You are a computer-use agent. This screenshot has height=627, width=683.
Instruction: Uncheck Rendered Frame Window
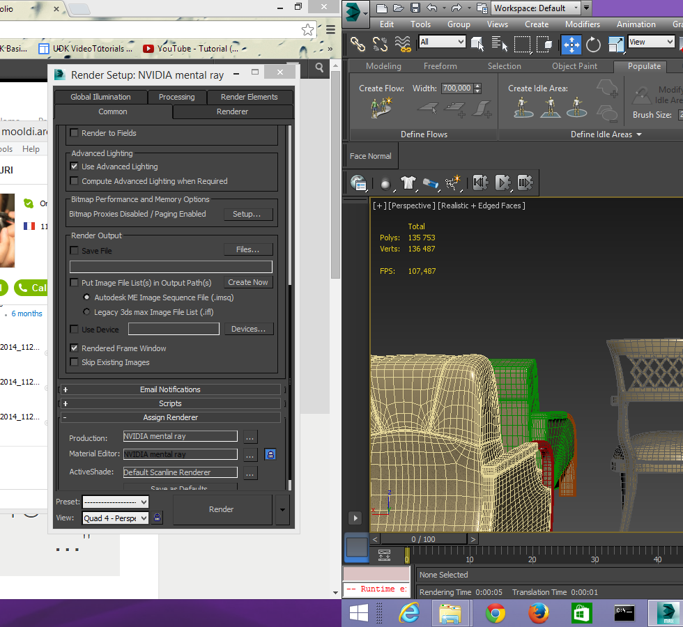pyautogui.click(x=75, y=348)
